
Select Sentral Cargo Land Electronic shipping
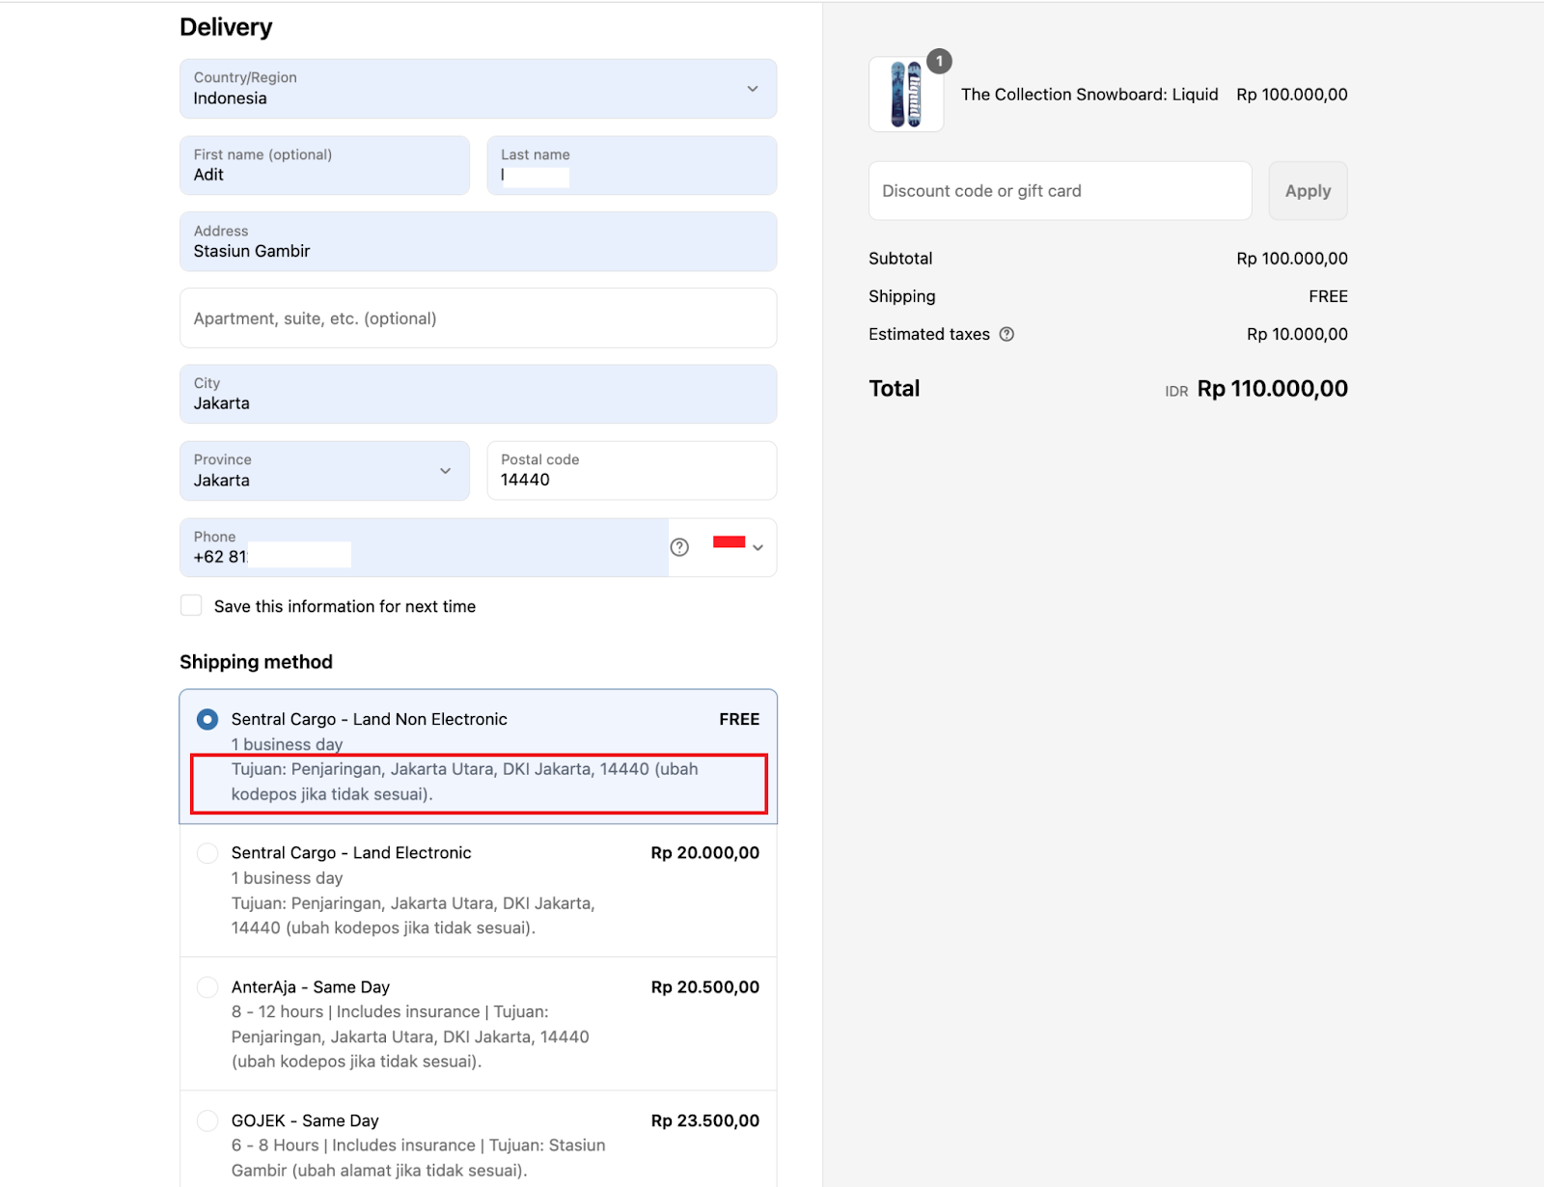pos(207,853)
